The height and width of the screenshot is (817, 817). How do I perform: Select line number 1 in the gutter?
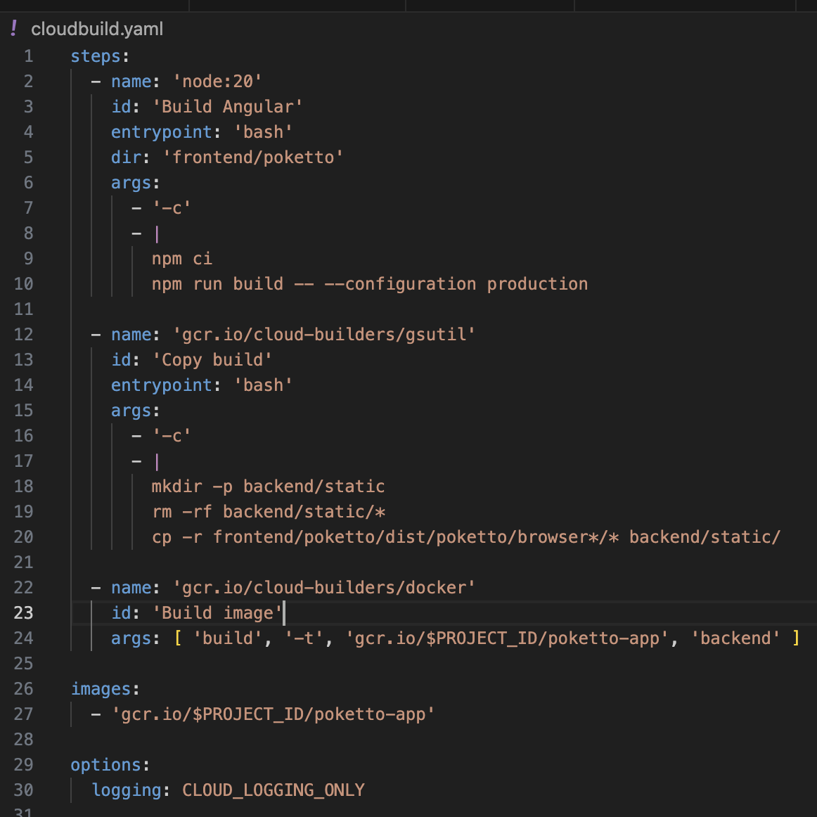tap(28, 56)
